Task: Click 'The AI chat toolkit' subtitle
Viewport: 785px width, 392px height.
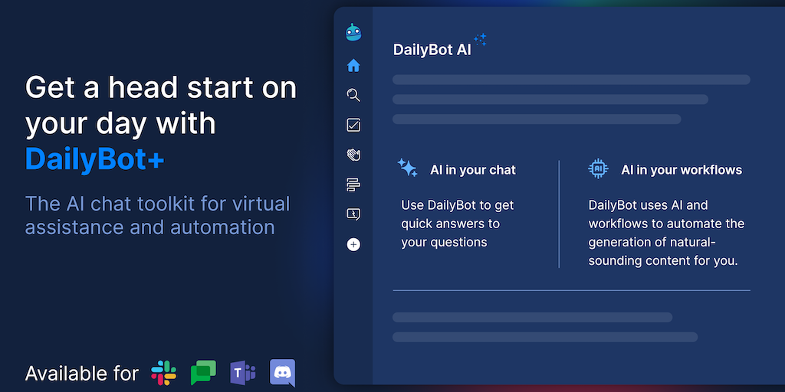Action: (x=158, y=215)
